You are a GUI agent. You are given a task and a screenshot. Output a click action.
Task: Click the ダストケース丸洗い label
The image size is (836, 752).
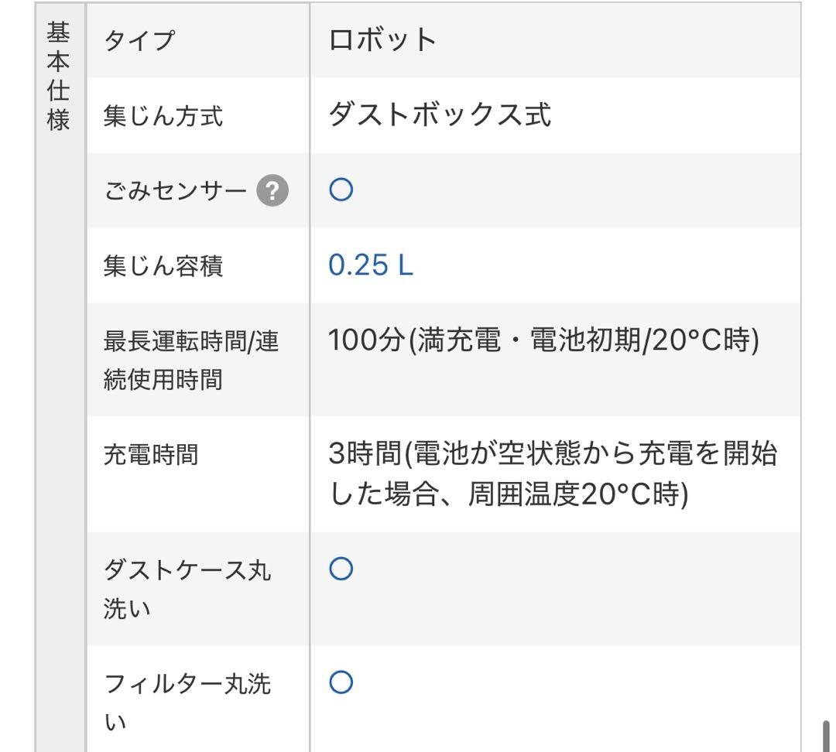coord(187,590)
